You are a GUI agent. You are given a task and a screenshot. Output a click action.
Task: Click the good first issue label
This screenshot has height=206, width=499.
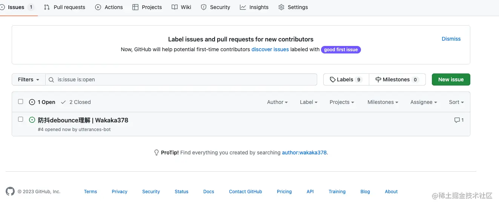pos(341,49)
